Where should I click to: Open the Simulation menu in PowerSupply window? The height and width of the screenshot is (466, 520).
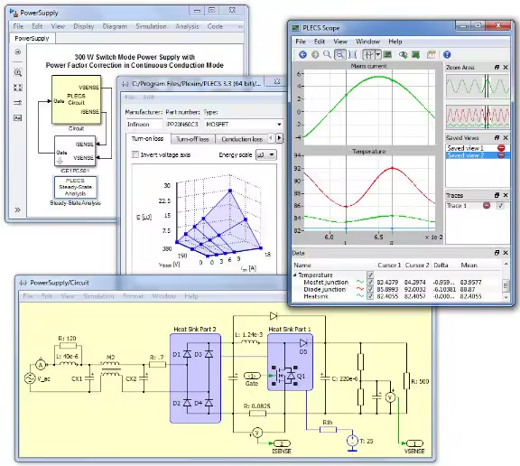[151, 26]
